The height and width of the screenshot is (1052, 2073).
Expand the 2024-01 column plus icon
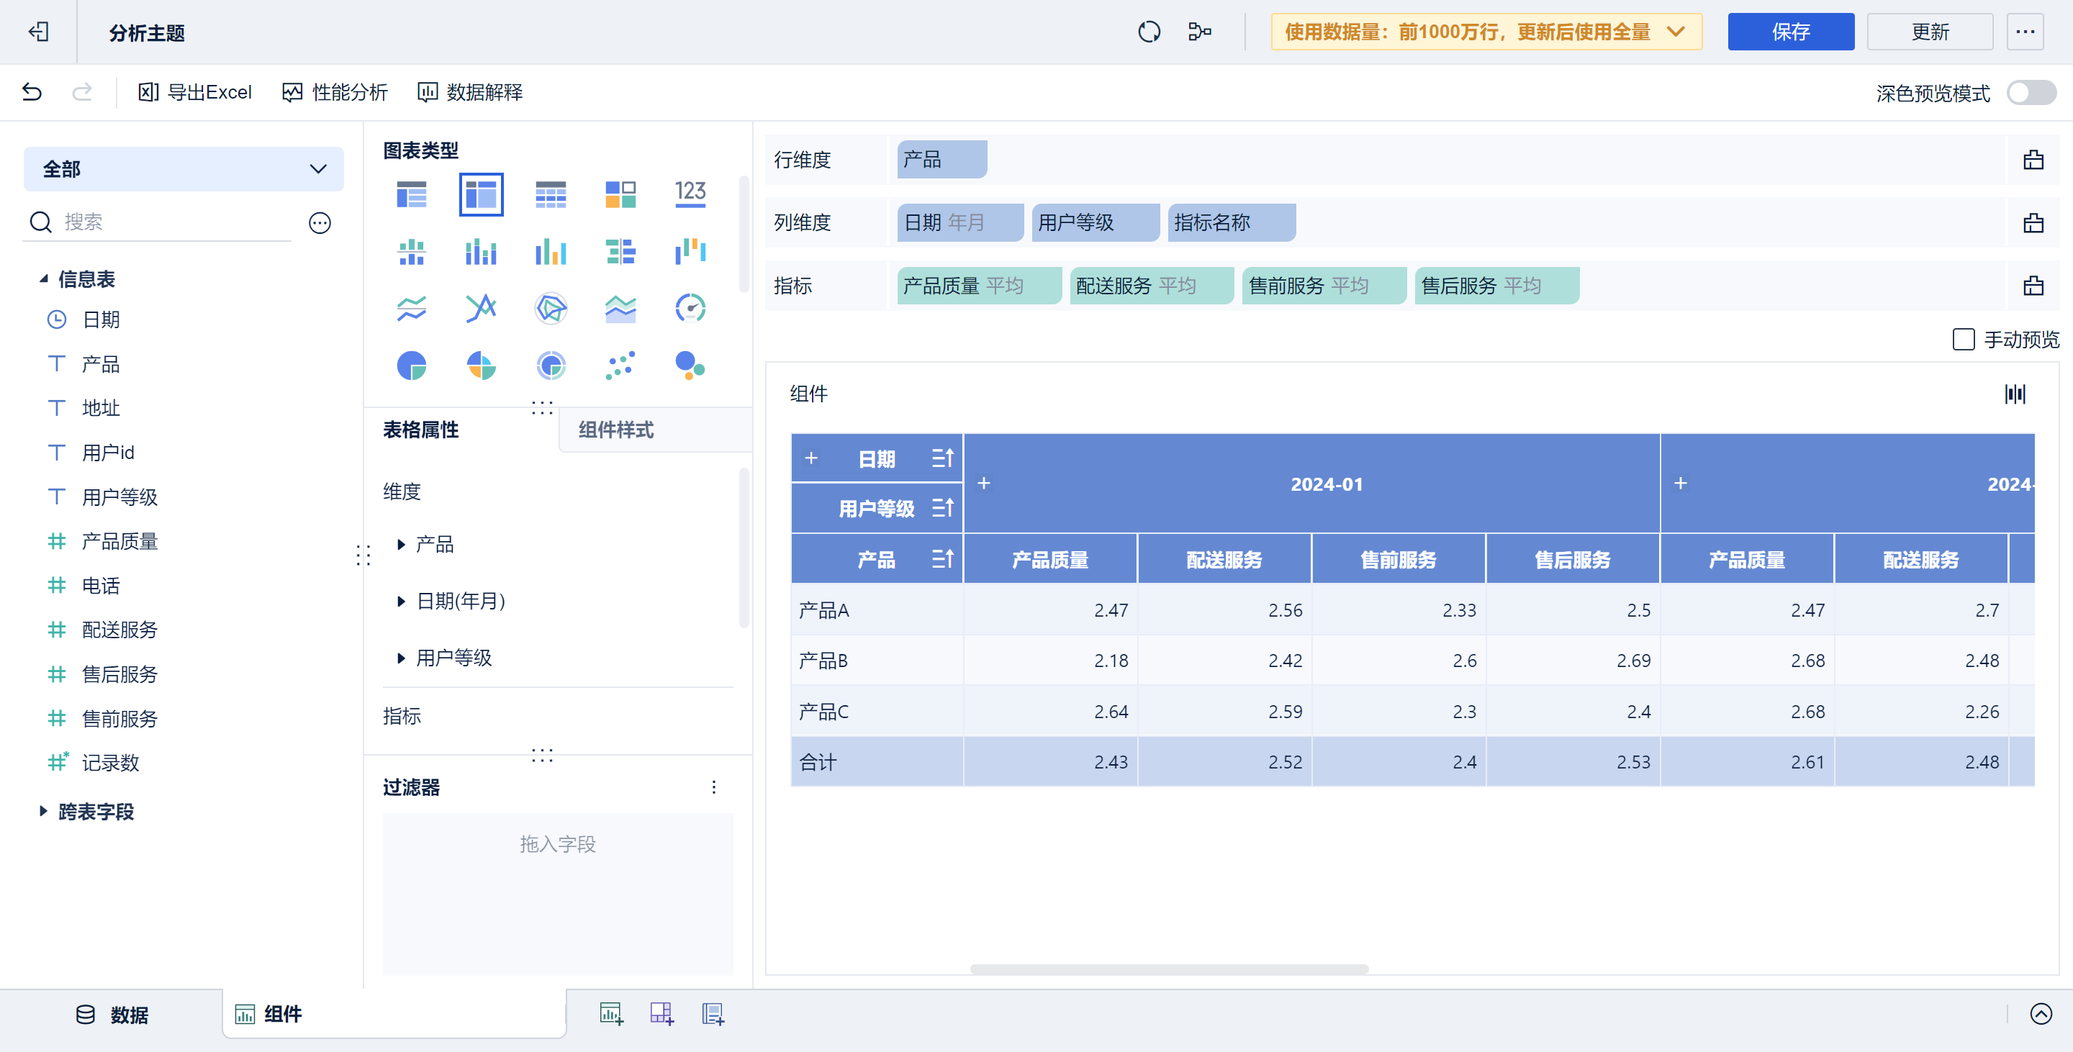tap(983, 484)
